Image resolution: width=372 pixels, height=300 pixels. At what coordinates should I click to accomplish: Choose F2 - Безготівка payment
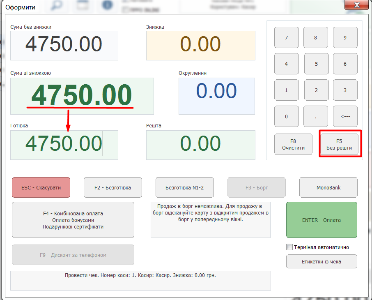113,187
